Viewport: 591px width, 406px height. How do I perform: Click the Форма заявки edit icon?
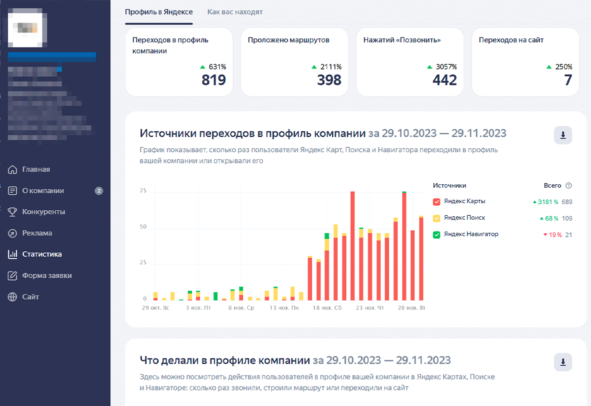12,276
